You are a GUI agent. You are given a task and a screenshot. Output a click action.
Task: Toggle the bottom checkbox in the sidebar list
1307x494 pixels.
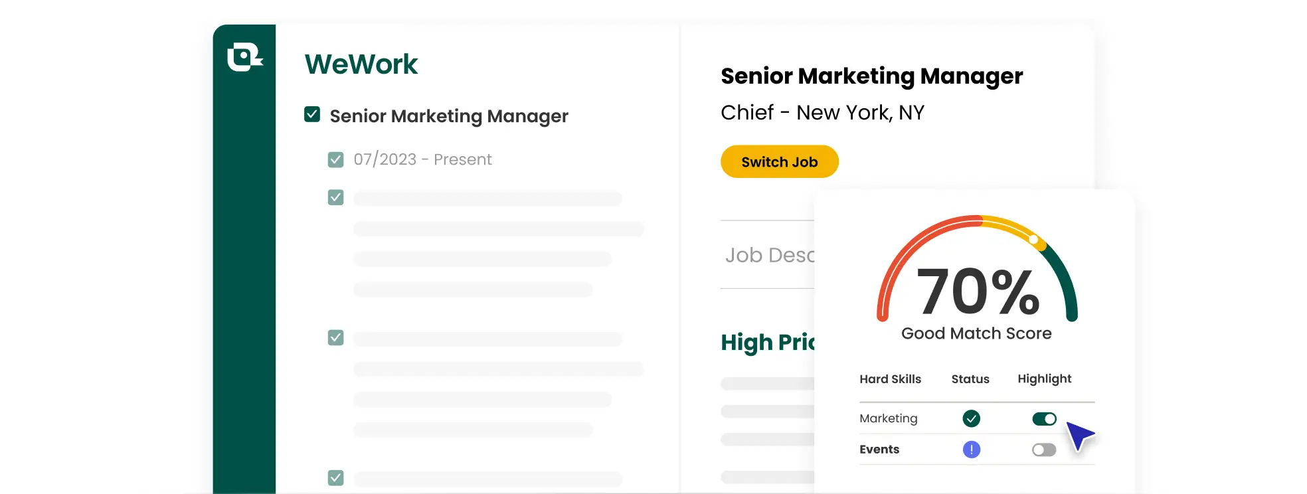[x=335, y=477]
